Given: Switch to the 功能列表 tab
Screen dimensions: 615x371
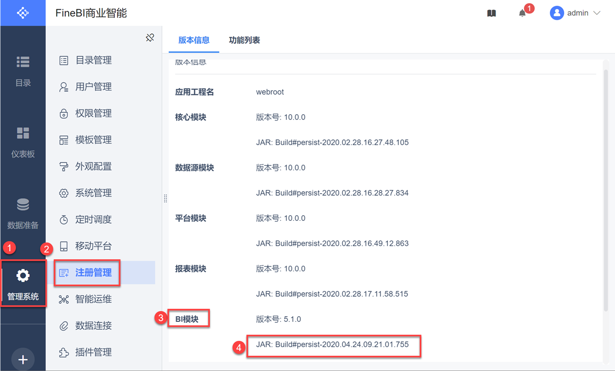Looking at the screenshot, I should click(x=244, y=40).
